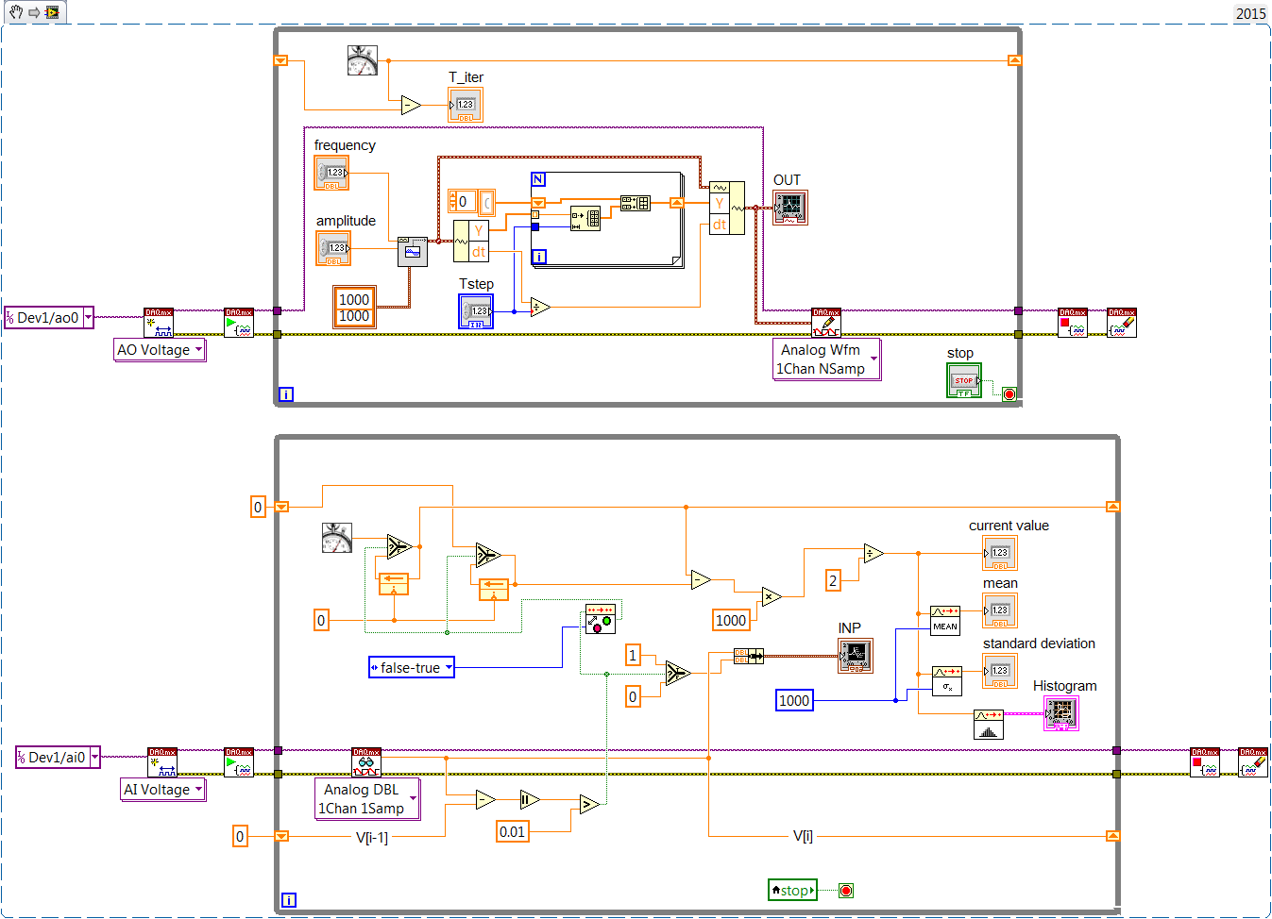Select the DAQmx Clear Task node in the AI chain
1272x919 pixels.
[x=1253, y=762]
